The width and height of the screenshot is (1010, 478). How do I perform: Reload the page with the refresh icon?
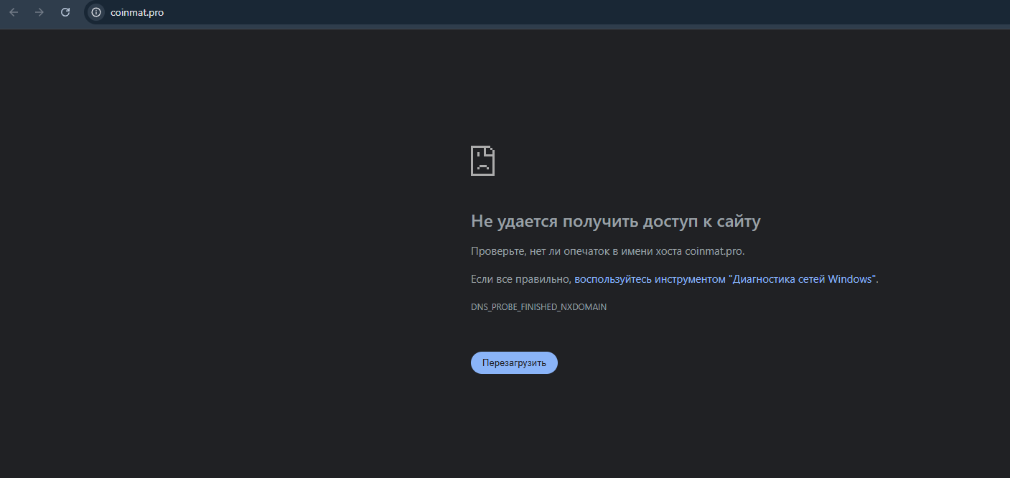[65, 12]
